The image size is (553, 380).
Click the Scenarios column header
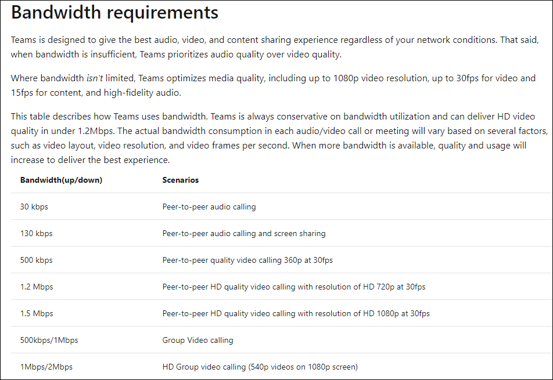tap(181, 180)
